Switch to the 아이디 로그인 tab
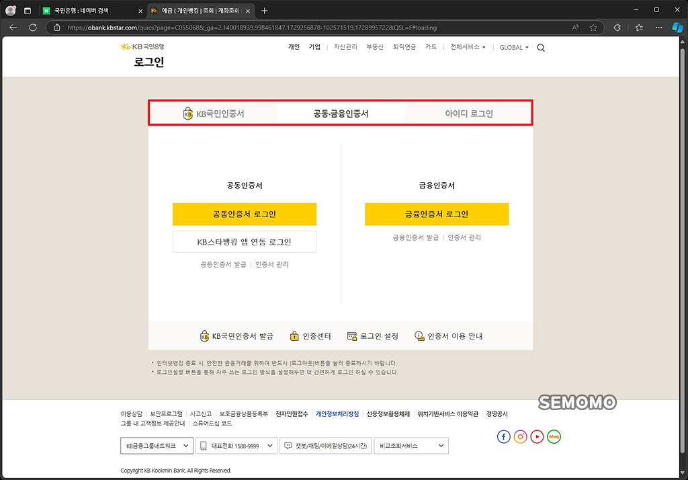The width and height of the screenshot is (688, 480). (468, 114)
